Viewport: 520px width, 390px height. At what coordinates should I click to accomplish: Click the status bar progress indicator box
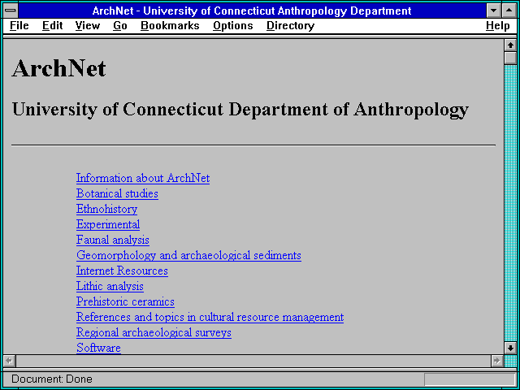tap(470, 379)
